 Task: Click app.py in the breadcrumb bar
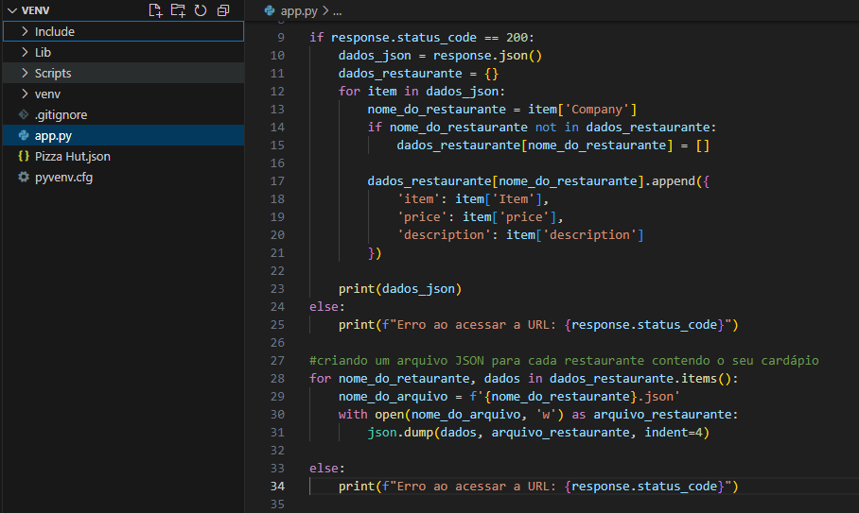click(299, 11)
